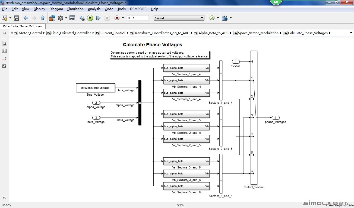
Task: Save the model with the floppy icon
Action: click(16, 18)
